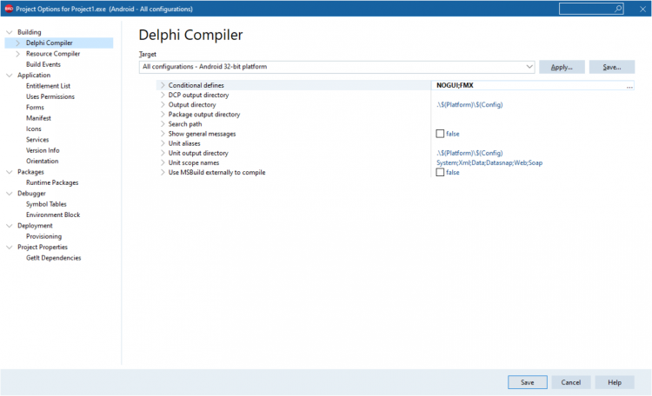652x396 pixels.
Task: Select Version Info in the tree
Action: tap(43, 150)
